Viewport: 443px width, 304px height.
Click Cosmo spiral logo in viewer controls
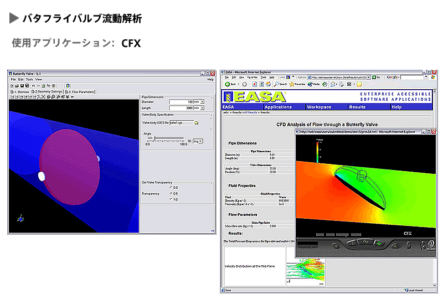[x=431, y=244]
